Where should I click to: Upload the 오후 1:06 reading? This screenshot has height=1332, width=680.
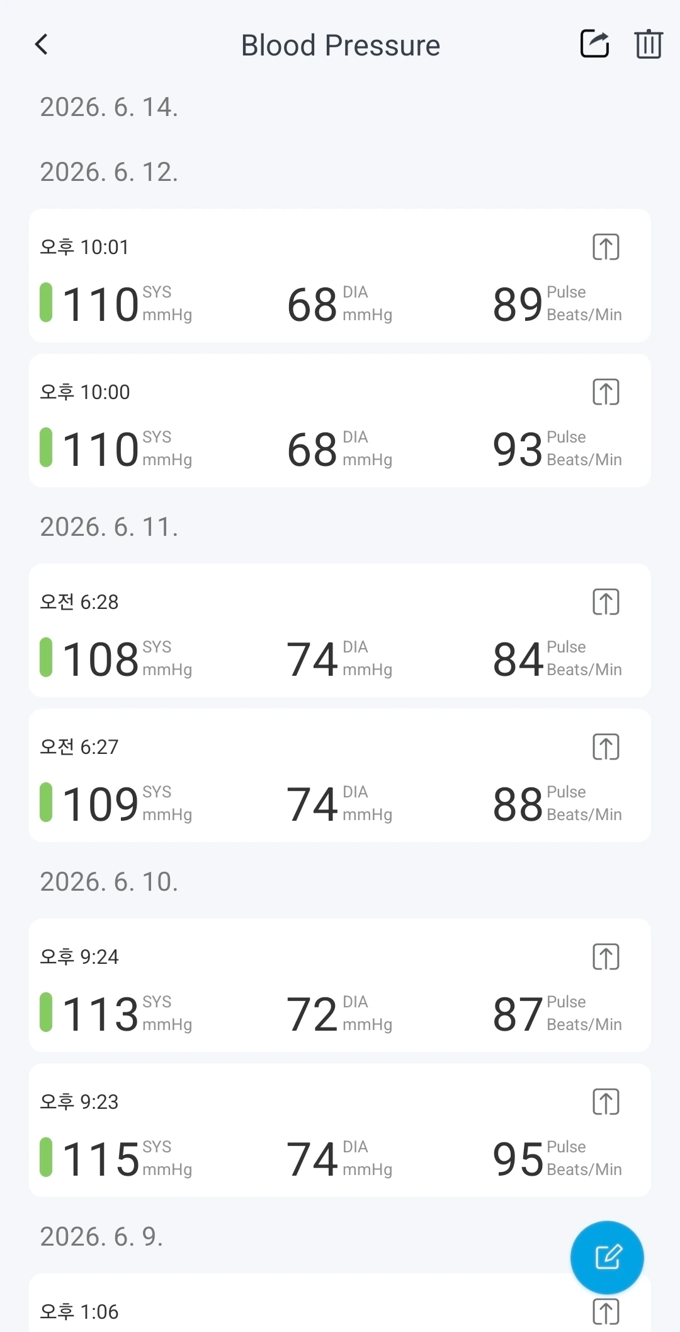[606, 1312]
